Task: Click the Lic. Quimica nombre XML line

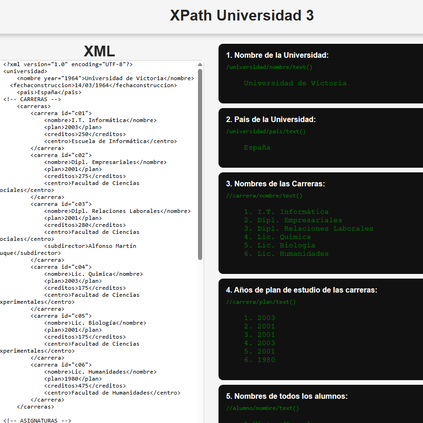Action: click(94, 274)
